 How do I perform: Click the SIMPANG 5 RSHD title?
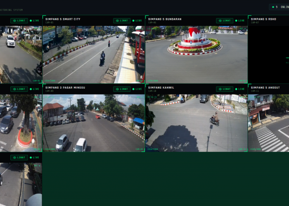click(x=263, y=19)
